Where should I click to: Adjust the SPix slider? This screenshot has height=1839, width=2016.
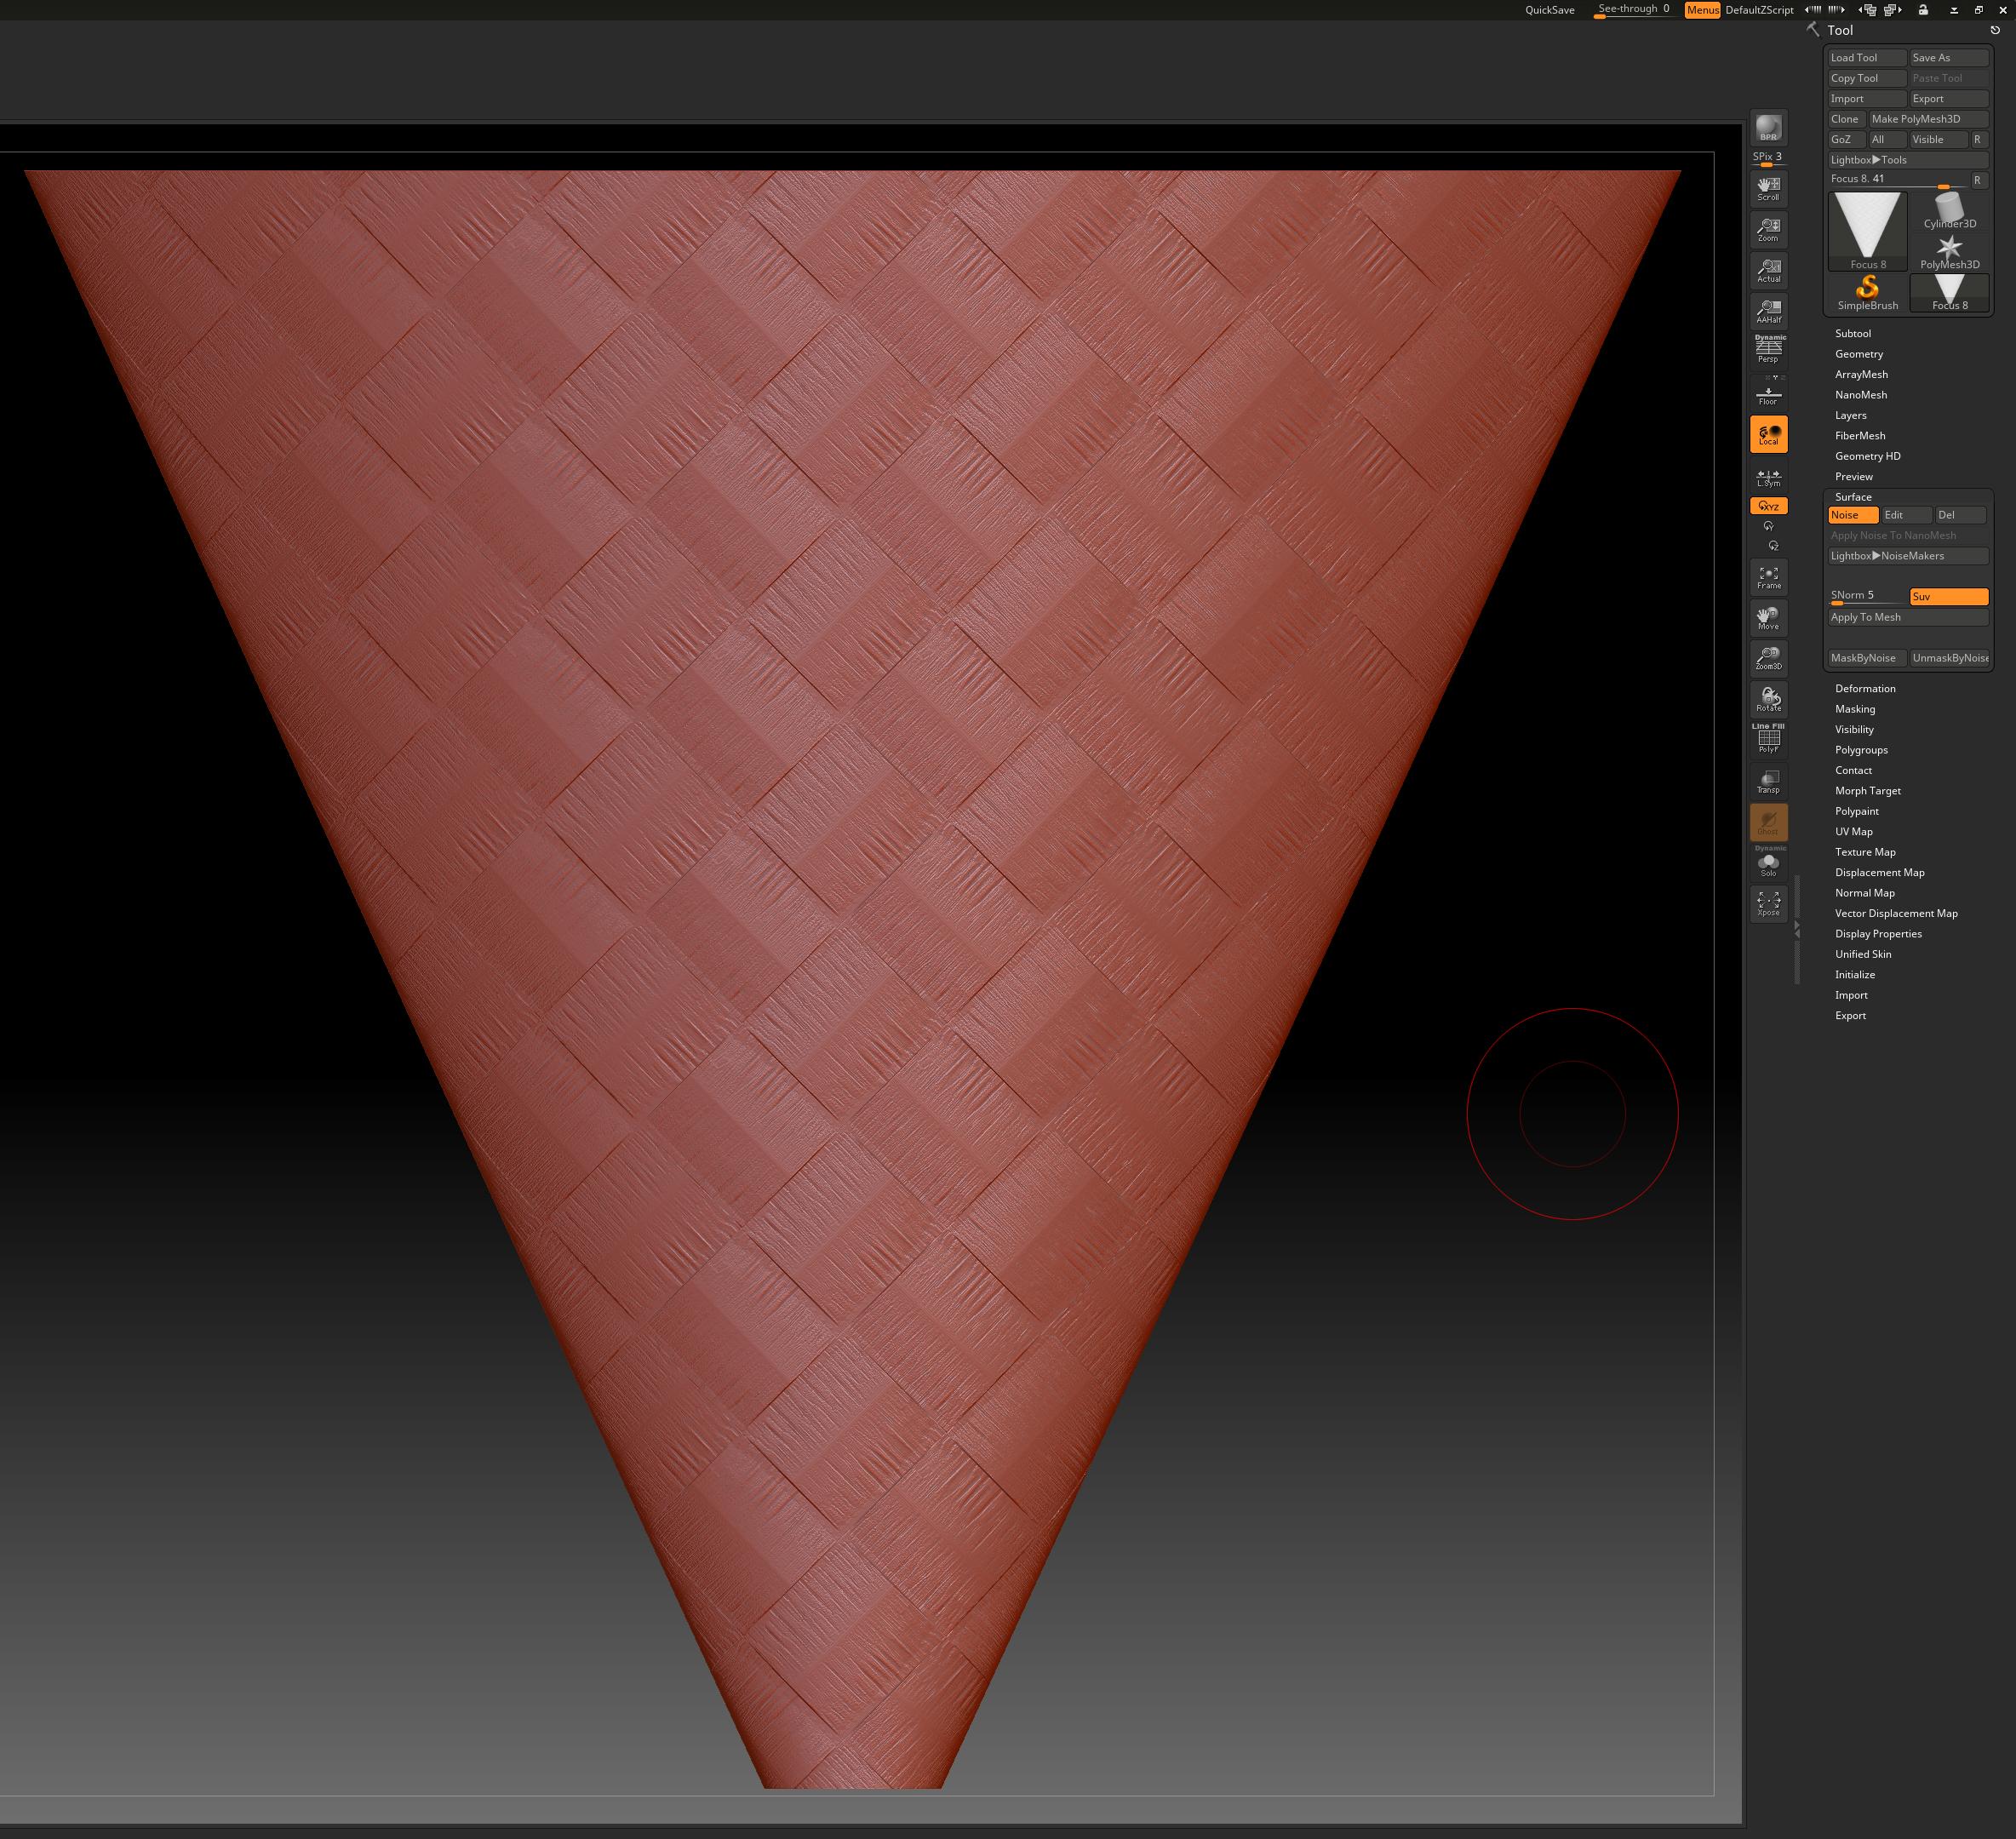pyautogui.click(x=1767, y=158)
